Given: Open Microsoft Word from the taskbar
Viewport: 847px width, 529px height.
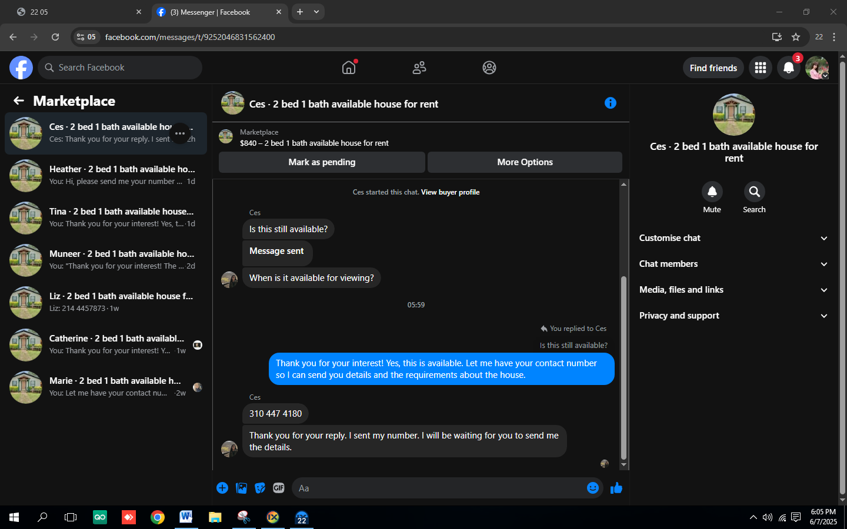Looking at the screenshot, I should (186, 517).
